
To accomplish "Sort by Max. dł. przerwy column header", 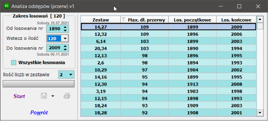I will click(x=145, y=20).
